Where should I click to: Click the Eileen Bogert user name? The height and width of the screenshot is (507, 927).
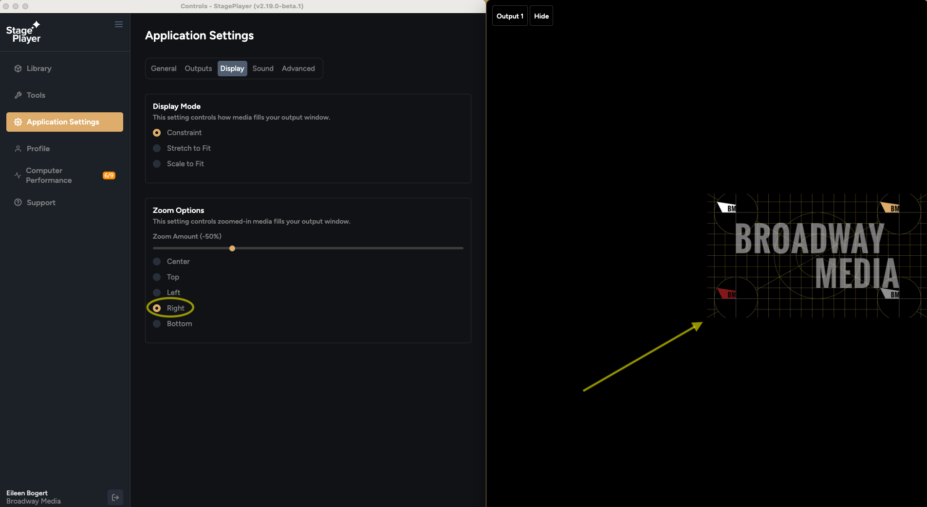coord(27,493)
